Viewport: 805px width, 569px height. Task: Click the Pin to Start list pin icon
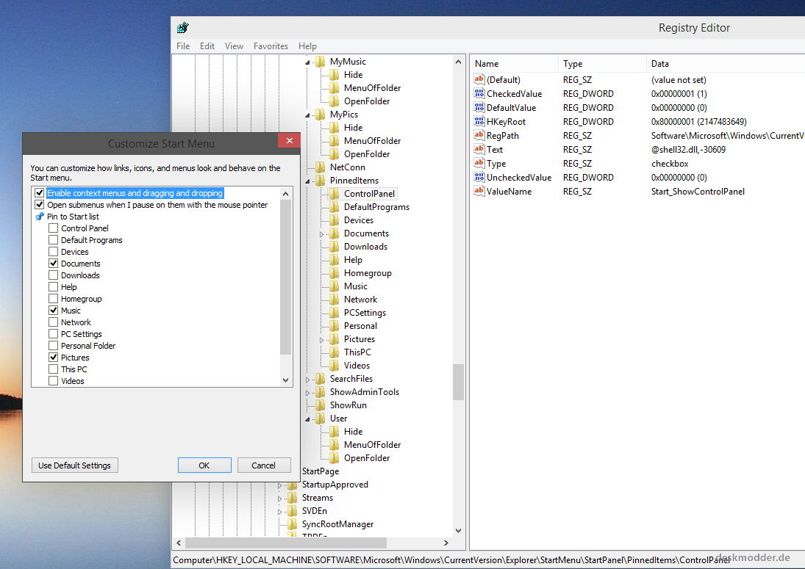40,217
